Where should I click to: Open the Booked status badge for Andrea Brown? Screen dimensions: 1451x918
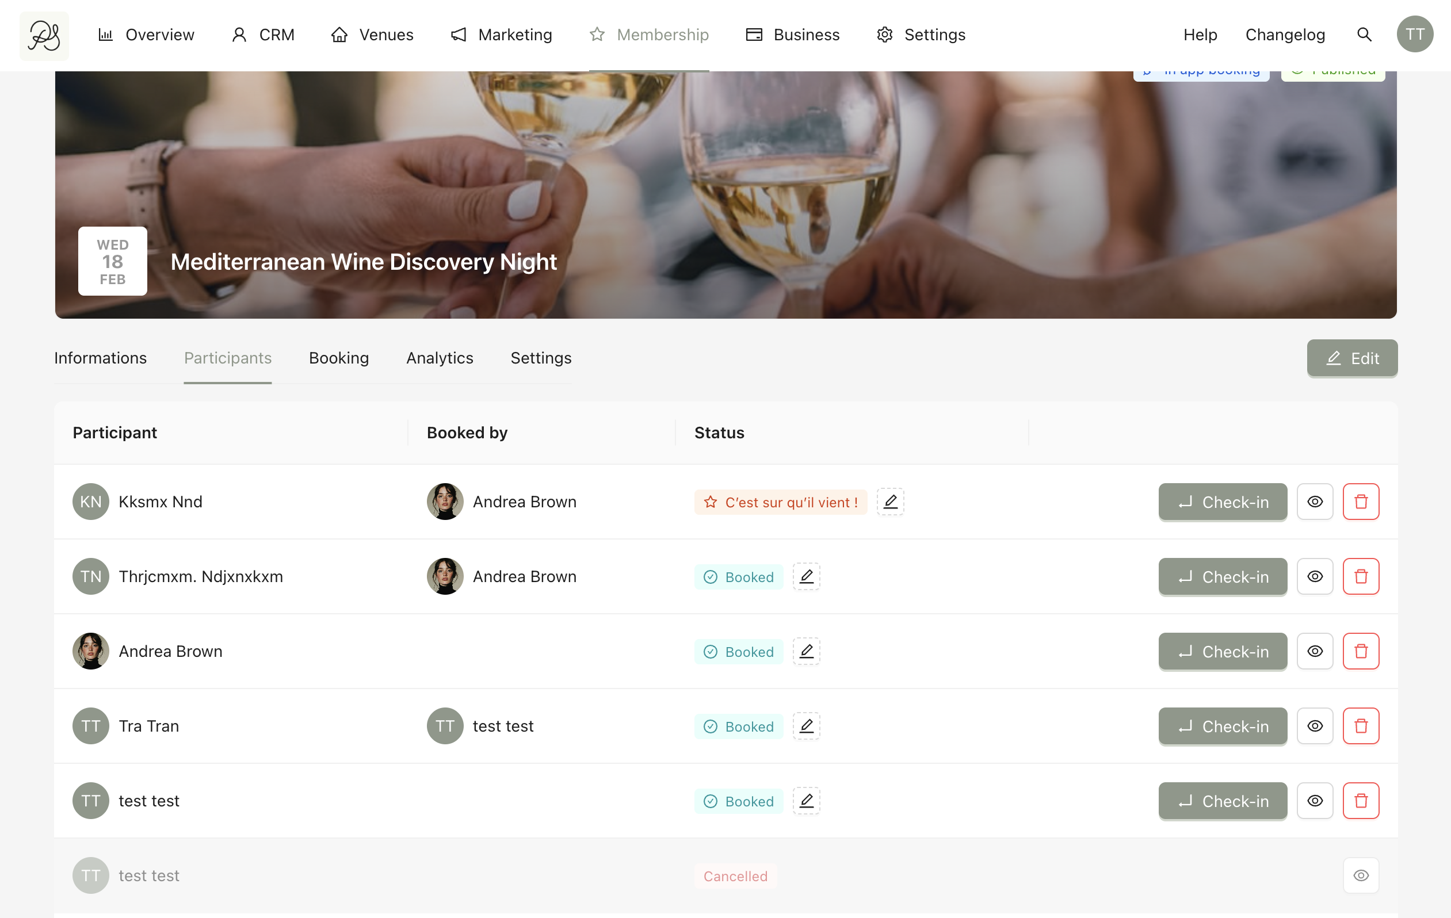pos(738,651)
